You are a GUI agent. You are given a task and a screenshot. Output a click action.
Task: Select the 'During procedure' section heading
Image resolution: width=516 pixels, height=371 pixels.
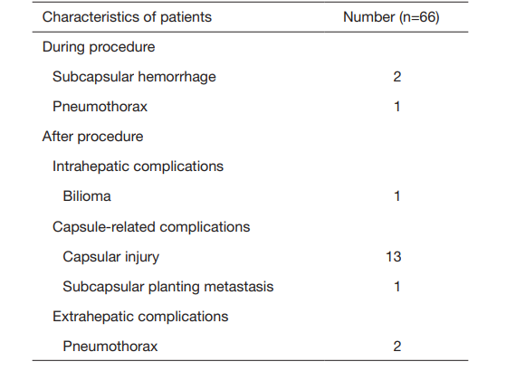coord(99,47)
